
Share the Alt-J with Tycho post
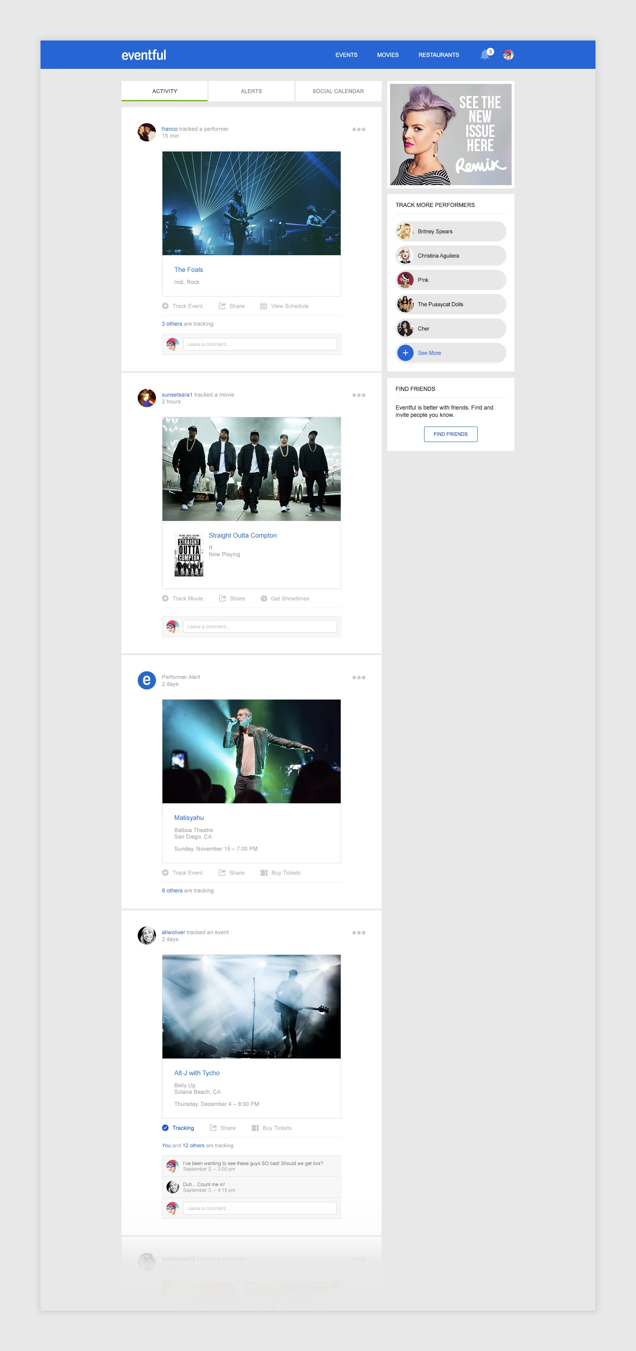click(223, 1128)
